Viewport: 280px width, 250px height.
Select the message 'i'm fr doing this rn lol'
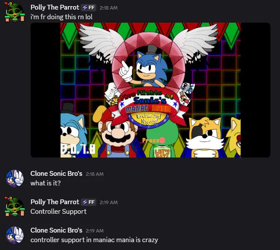61,17
